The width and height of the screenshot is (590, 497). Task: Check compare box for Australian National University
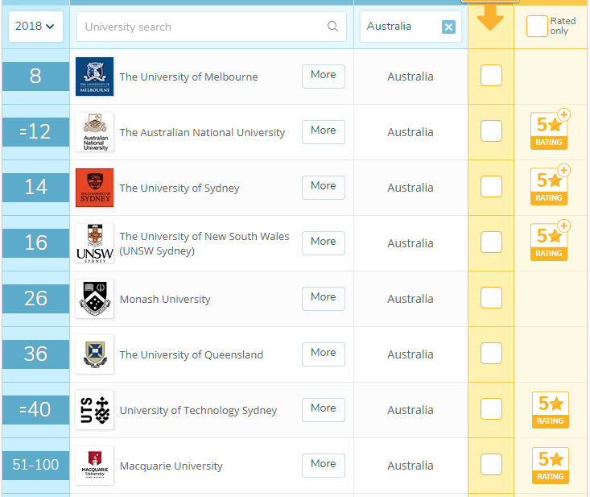491,130
